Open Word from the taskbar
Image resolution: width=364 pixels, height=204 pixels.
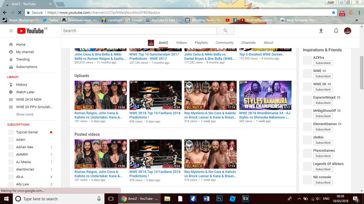pos(207,199)
